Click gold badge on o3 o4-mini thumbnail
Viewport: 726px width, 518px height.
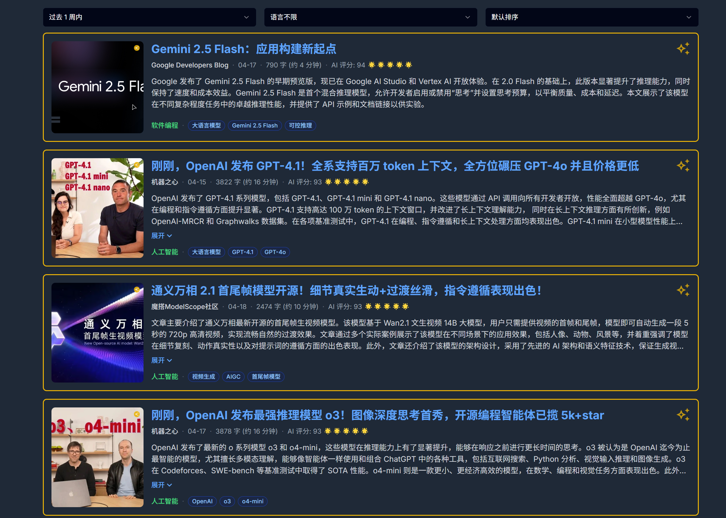point(137,414)
